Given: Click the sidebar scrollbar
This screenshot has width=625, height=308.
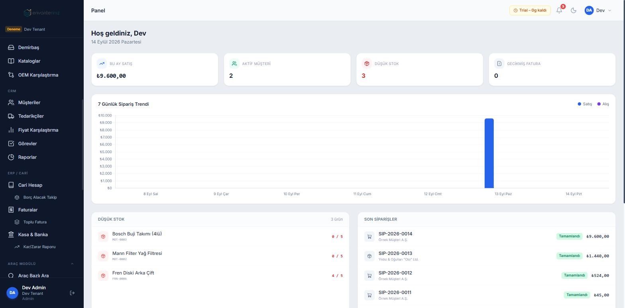Looking at the screenshot, I should (83, 144).
